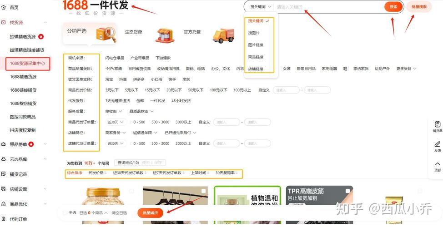Filter by 小红书 platform
Screen dimensions: 443x227
click(156, 79)
